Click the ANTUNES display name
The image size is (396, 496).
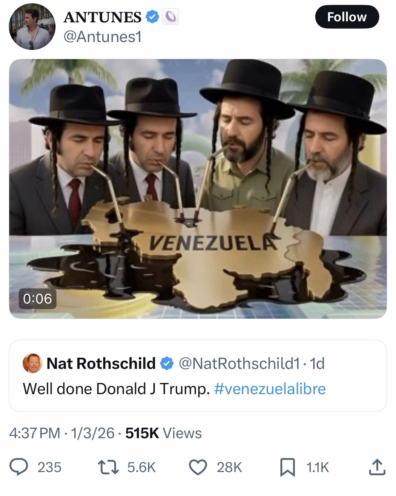(102, 17)
